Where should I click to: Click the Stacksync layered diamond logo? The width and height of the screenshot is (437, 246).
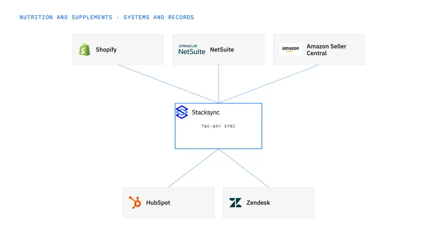click(182, 112)
